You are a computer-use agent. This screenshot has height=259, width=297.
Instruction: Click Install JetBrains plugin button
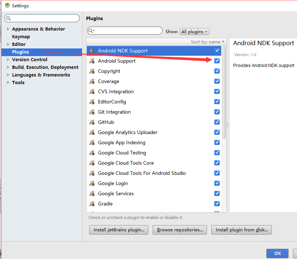119,230
